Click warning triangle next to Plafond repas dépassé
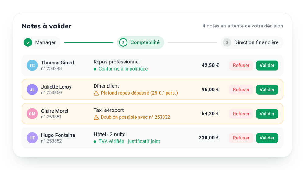Screen dimensions: 305x170 pyautogui.click(x=96, y=93)
